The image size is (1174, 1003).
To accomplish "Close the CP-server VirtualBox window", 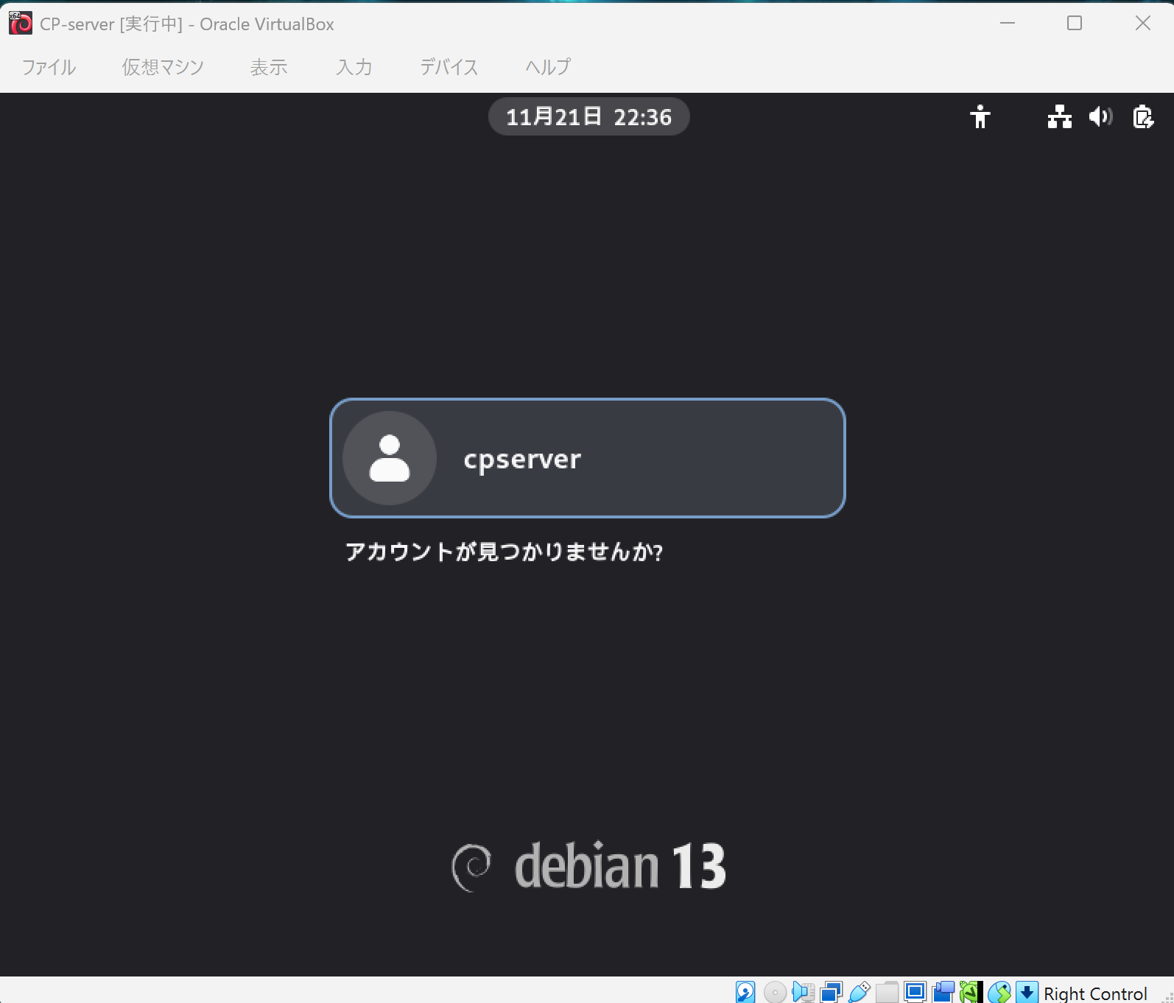I will [x=1143, y=24].
